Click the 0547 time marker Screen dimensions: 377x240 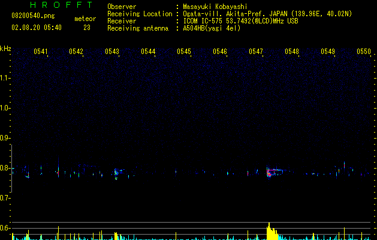click(x=256, y=52)
